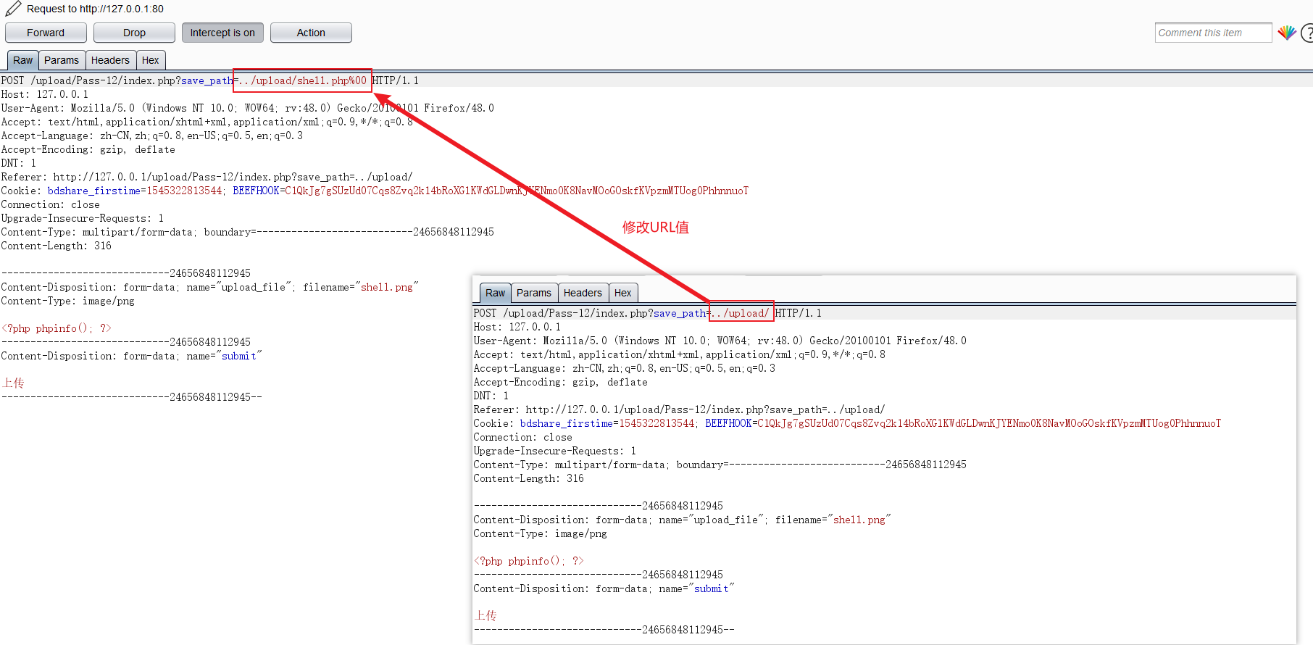Click Connection: close line in top panel

pyautogui.click(x=50, y=204)
